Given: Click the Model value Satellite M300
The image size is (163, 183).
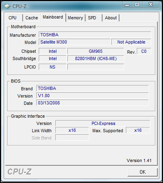Looking at the screenshot, I should point(75,42).
